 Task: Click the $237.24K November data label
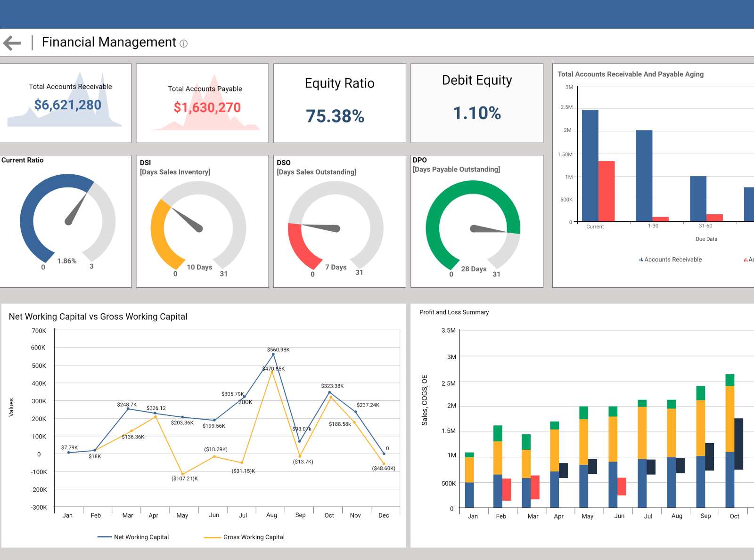368,405
